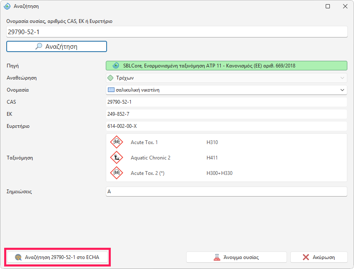
Task: Click the Σημειώσεις field containing A
Action: tap(227, 192)
